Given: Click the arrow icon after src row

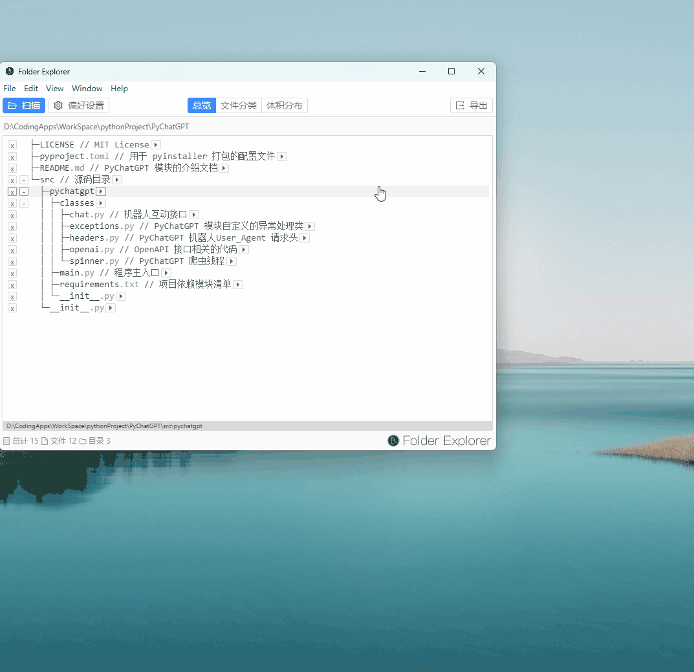Looking at the screenshot, I should coord(117,180).
